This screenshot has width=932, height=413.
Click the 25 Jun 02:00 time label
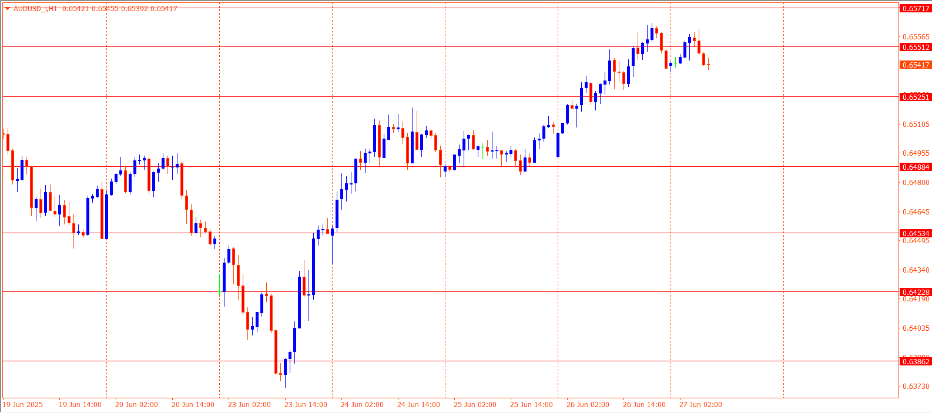(475, 404)
